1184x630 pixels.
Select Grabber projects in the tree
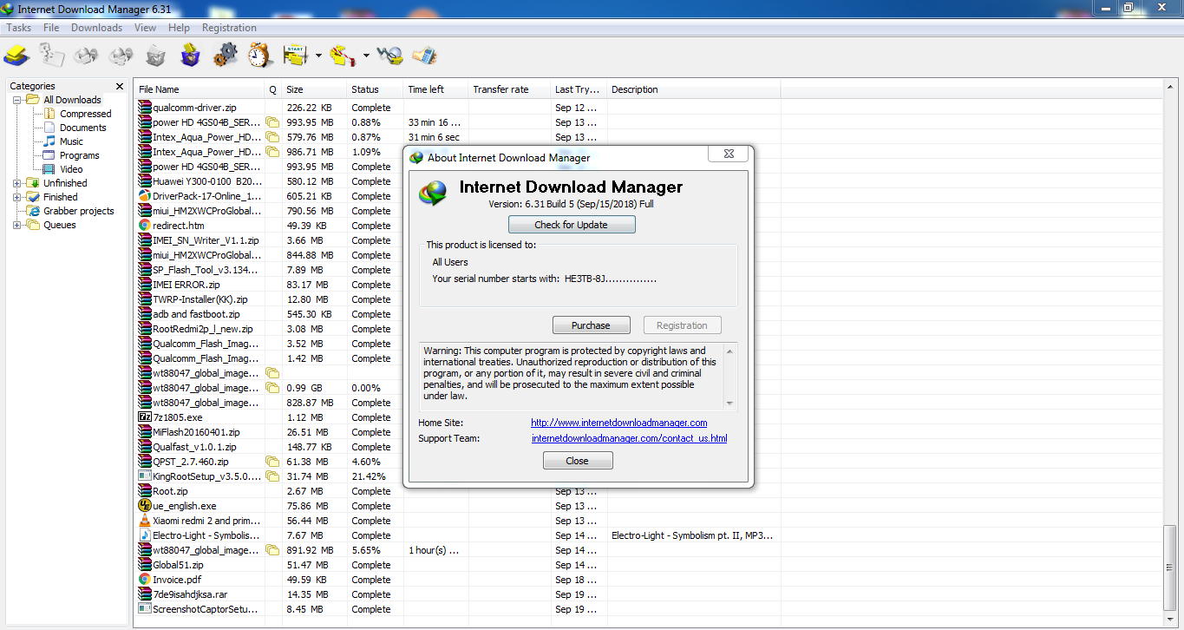[x=79, y=211]
